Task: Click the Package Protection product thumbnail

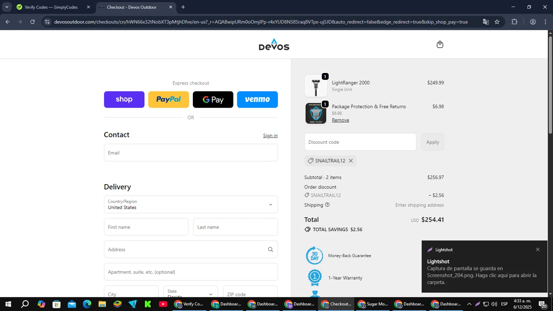Action: (x=316, y=113)
